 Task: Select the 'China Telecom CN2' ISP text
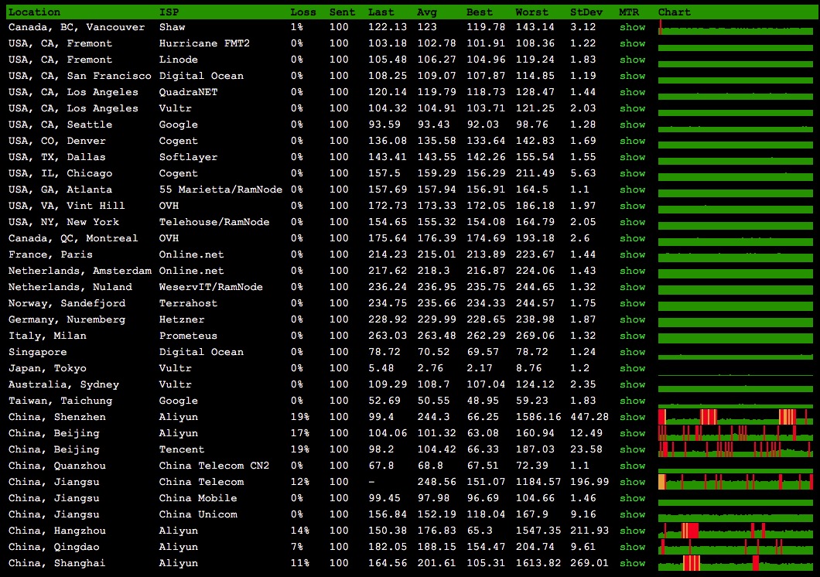point(214,465)
